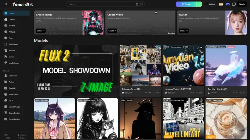Click the TikTok footer link
Screen dimensions: 250x140
click(7, 138)
